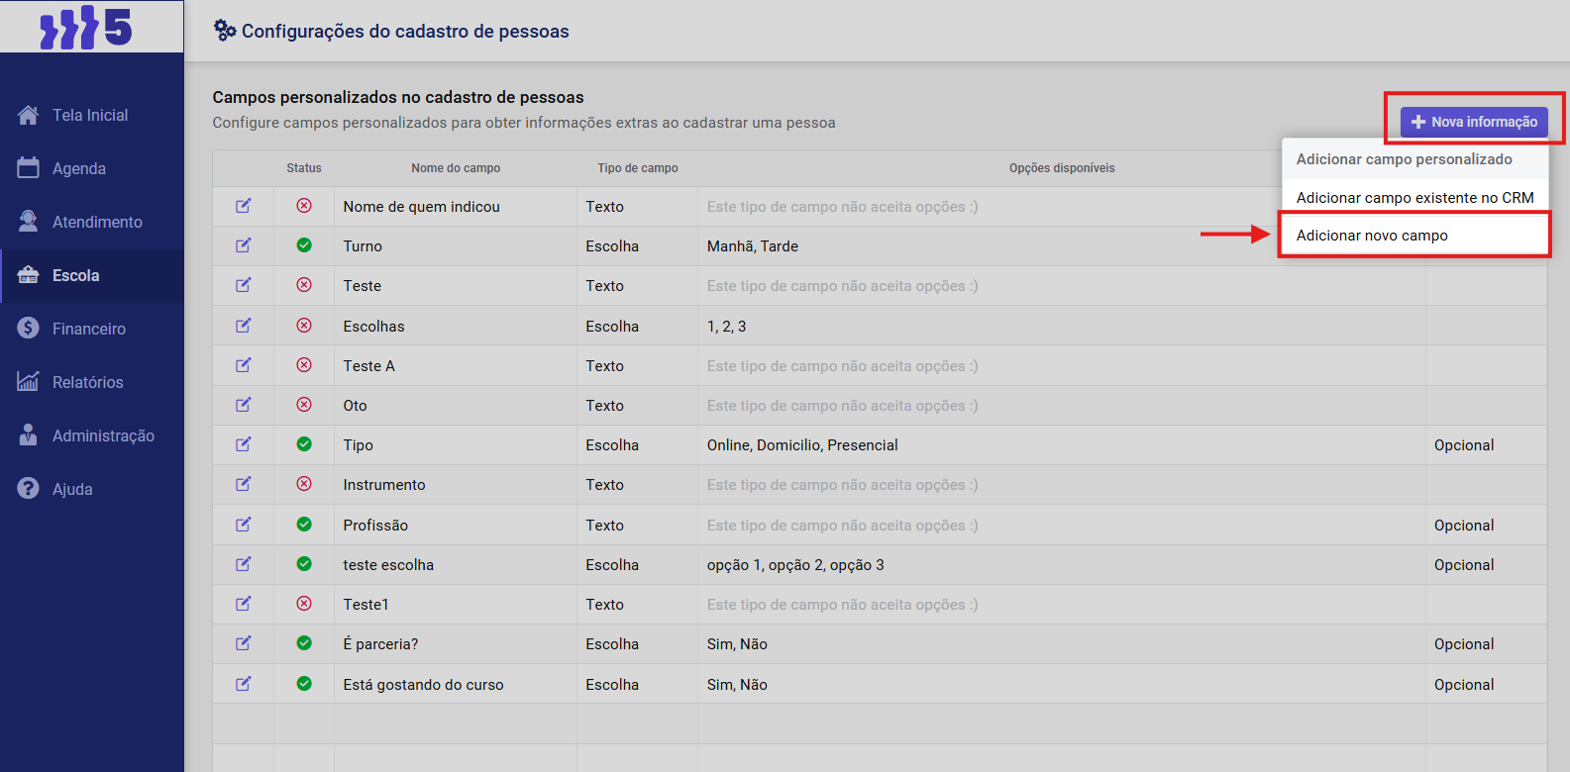Open the Nova informação dropdown button
The height and width of the screenshot is (772, 1570).
[1474, 122]
